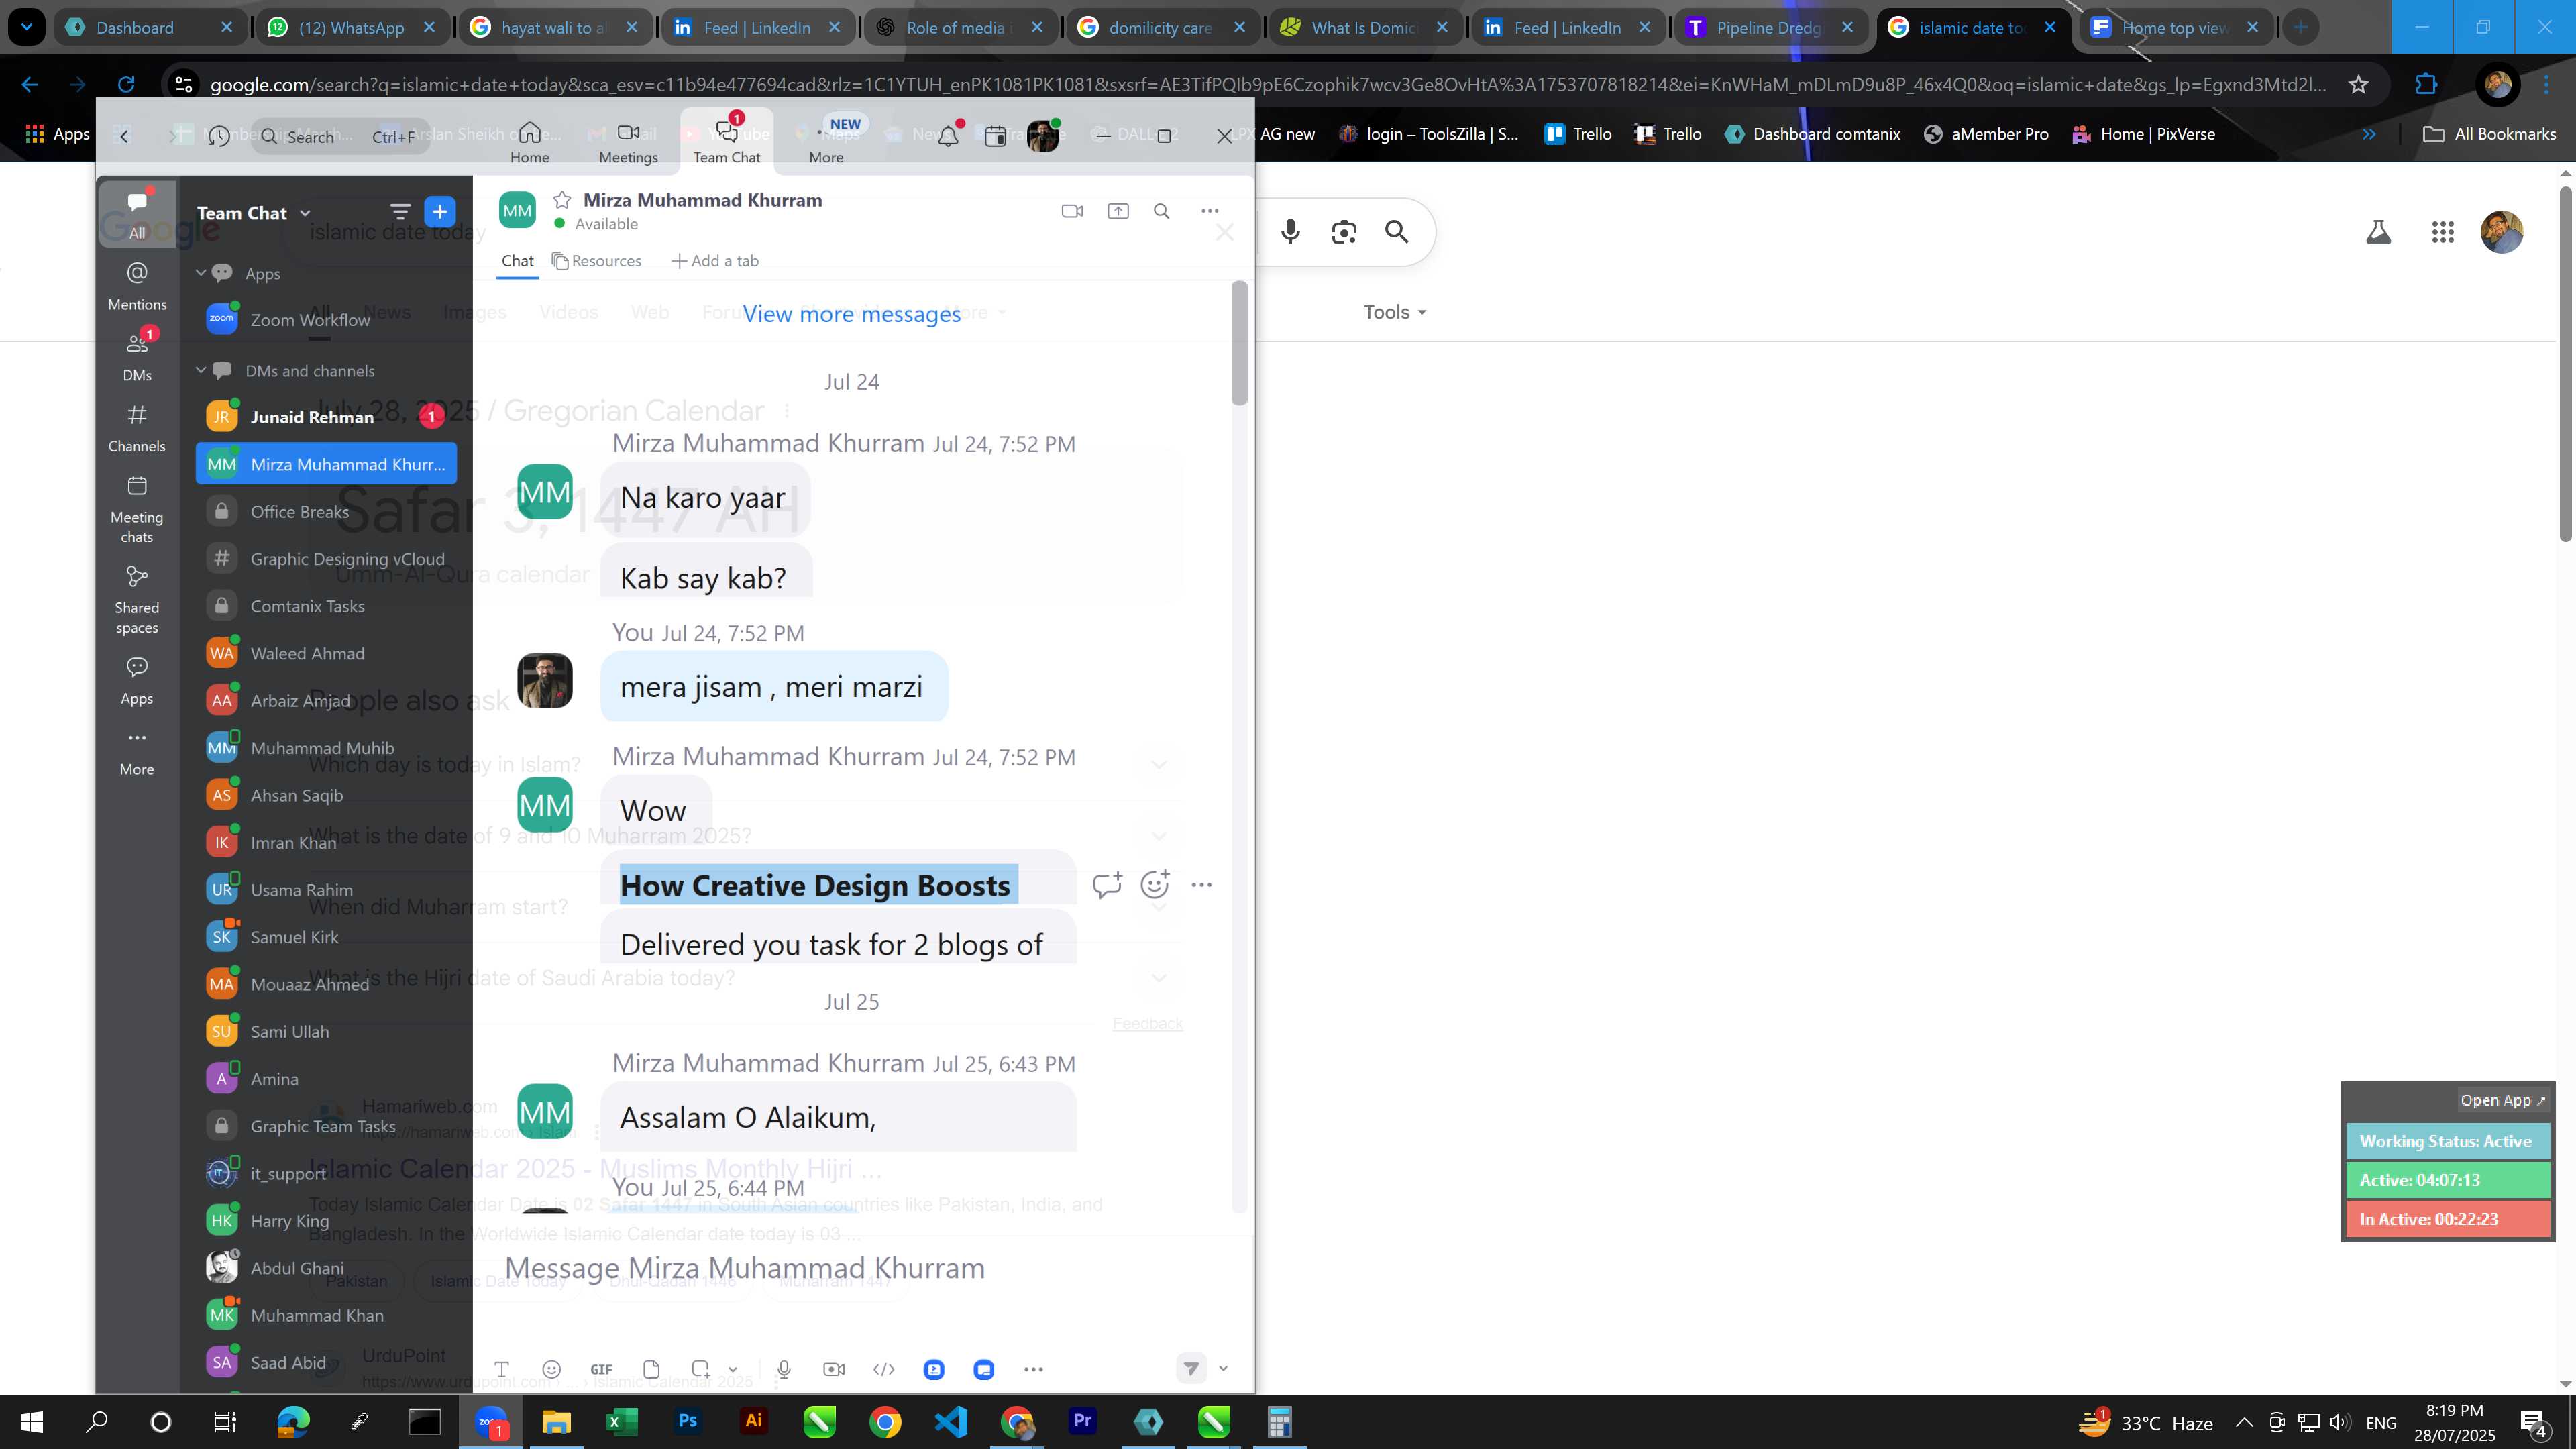Switch to the Team Chat tab
2576x1449 pixels.
point(727,140)
